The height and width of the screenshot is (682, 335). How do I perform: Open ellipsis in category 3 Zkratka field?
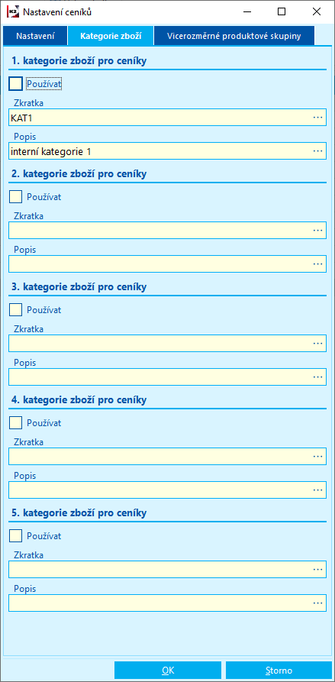click(317, 343)
